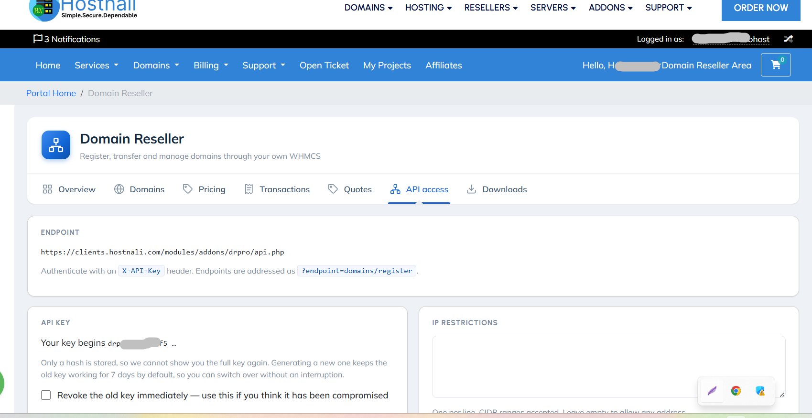Viewport: 812px width, 418px height.
Task: Click the endpoint URL text
Action: 162,252
